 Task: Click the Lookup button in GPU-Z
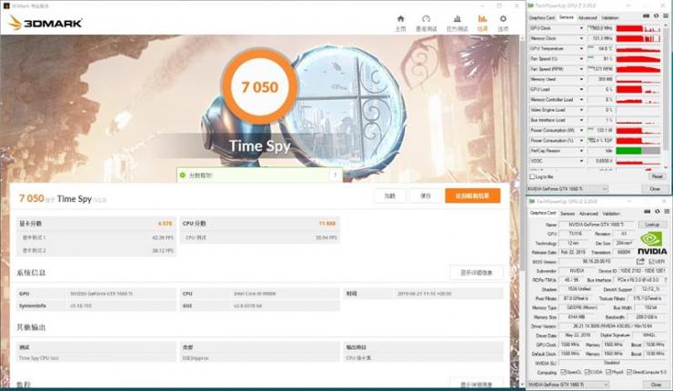652,225
